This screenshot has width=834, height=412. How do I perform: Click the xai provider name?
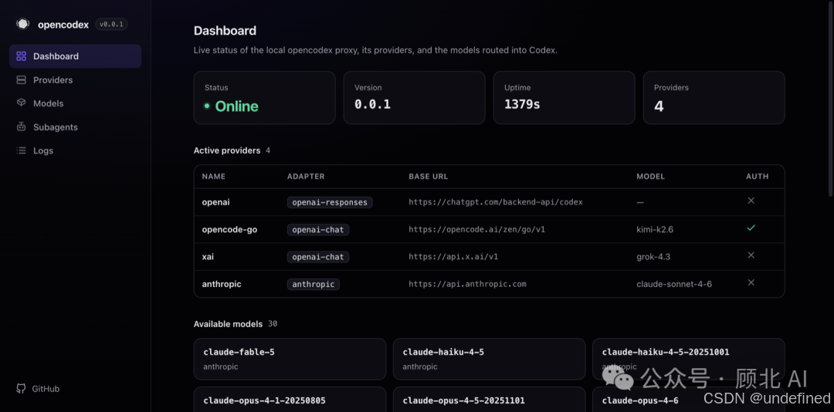tap(208, 257)
